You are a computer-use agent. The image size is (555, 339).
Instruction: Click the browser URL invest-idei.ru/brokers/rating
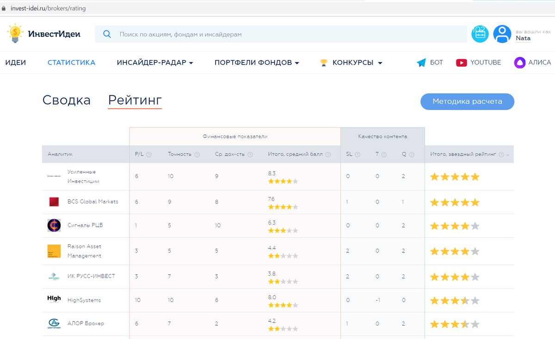coord(48,8)
